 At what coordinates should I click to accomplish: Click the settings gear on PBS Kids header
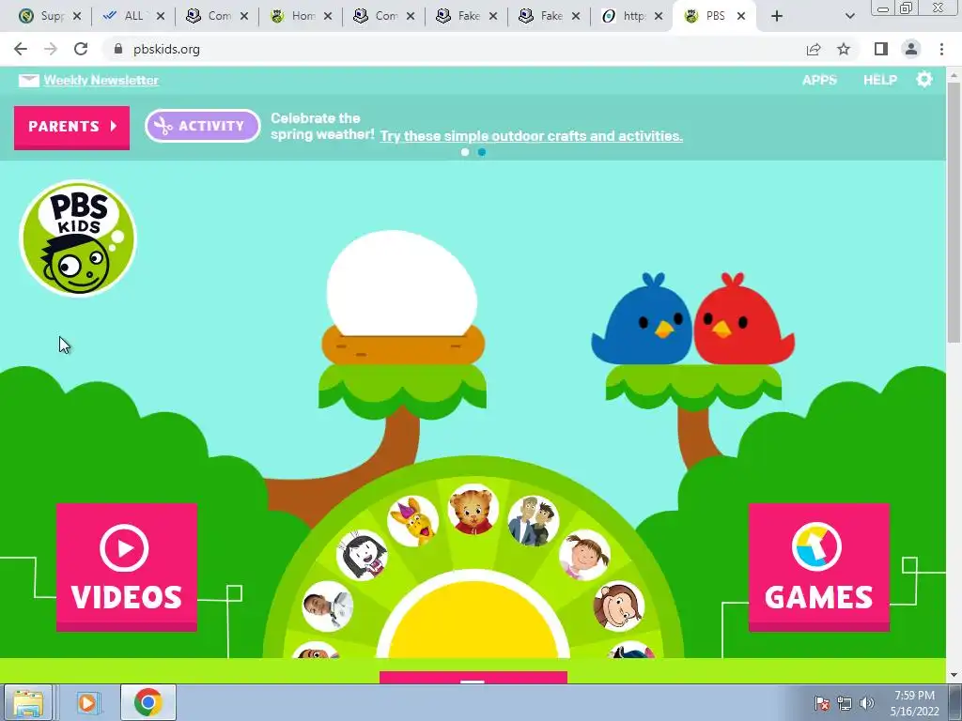click(924, 79)
